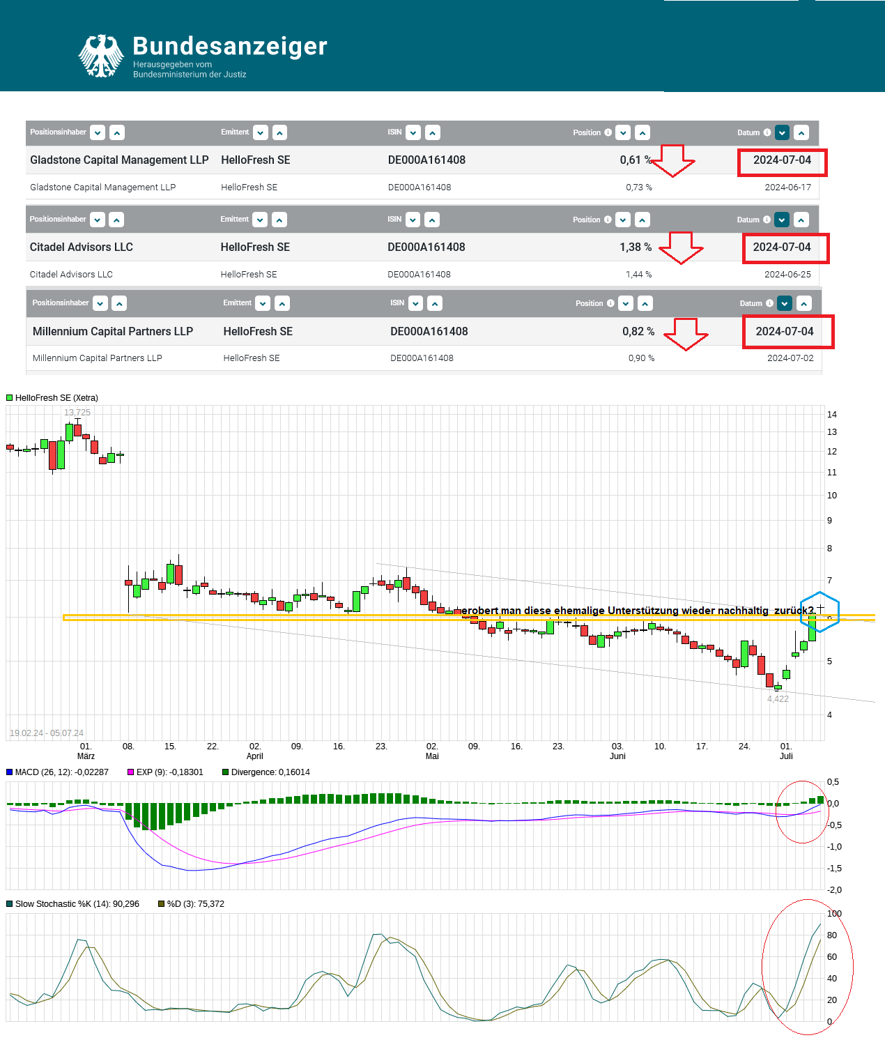Select bold Millennium Capital Partners LLP row

click(x=424, y=331)
